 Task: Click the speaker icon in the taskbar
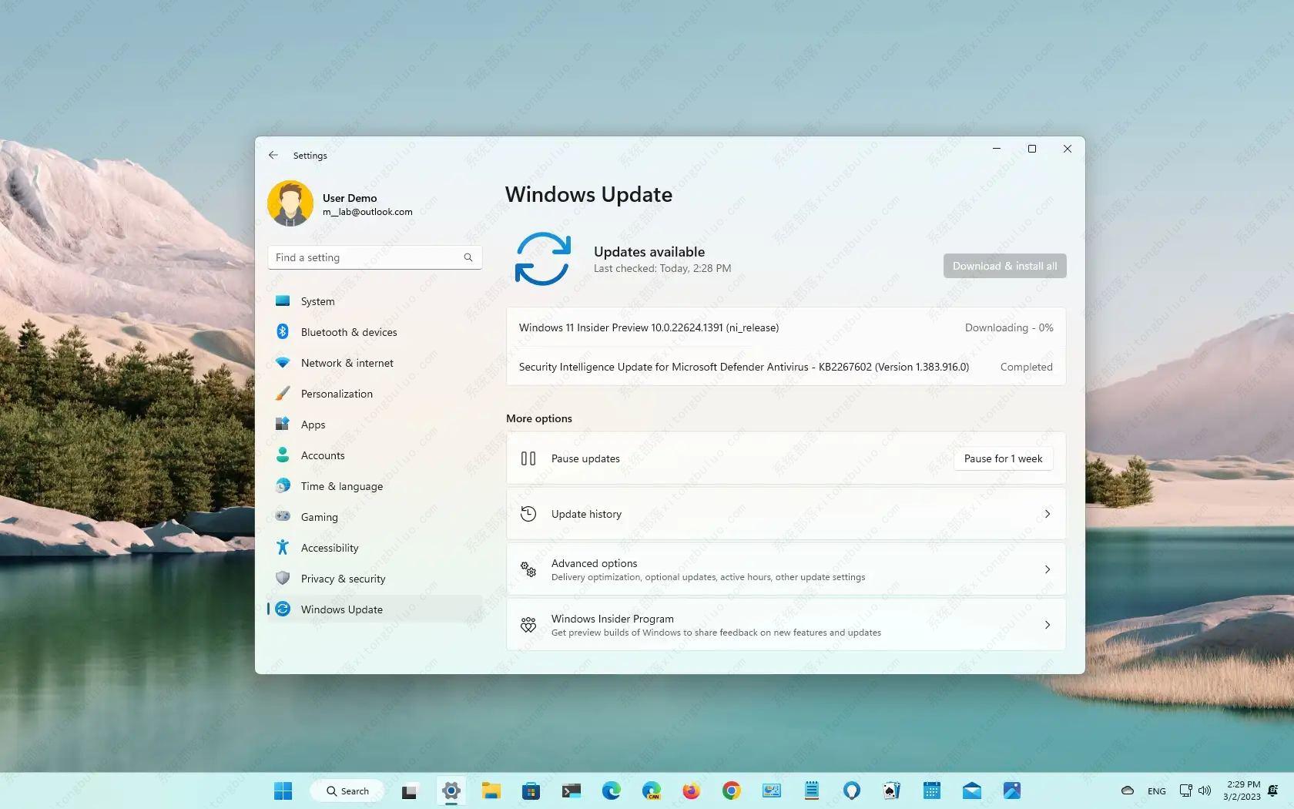tap(1205, 791)
